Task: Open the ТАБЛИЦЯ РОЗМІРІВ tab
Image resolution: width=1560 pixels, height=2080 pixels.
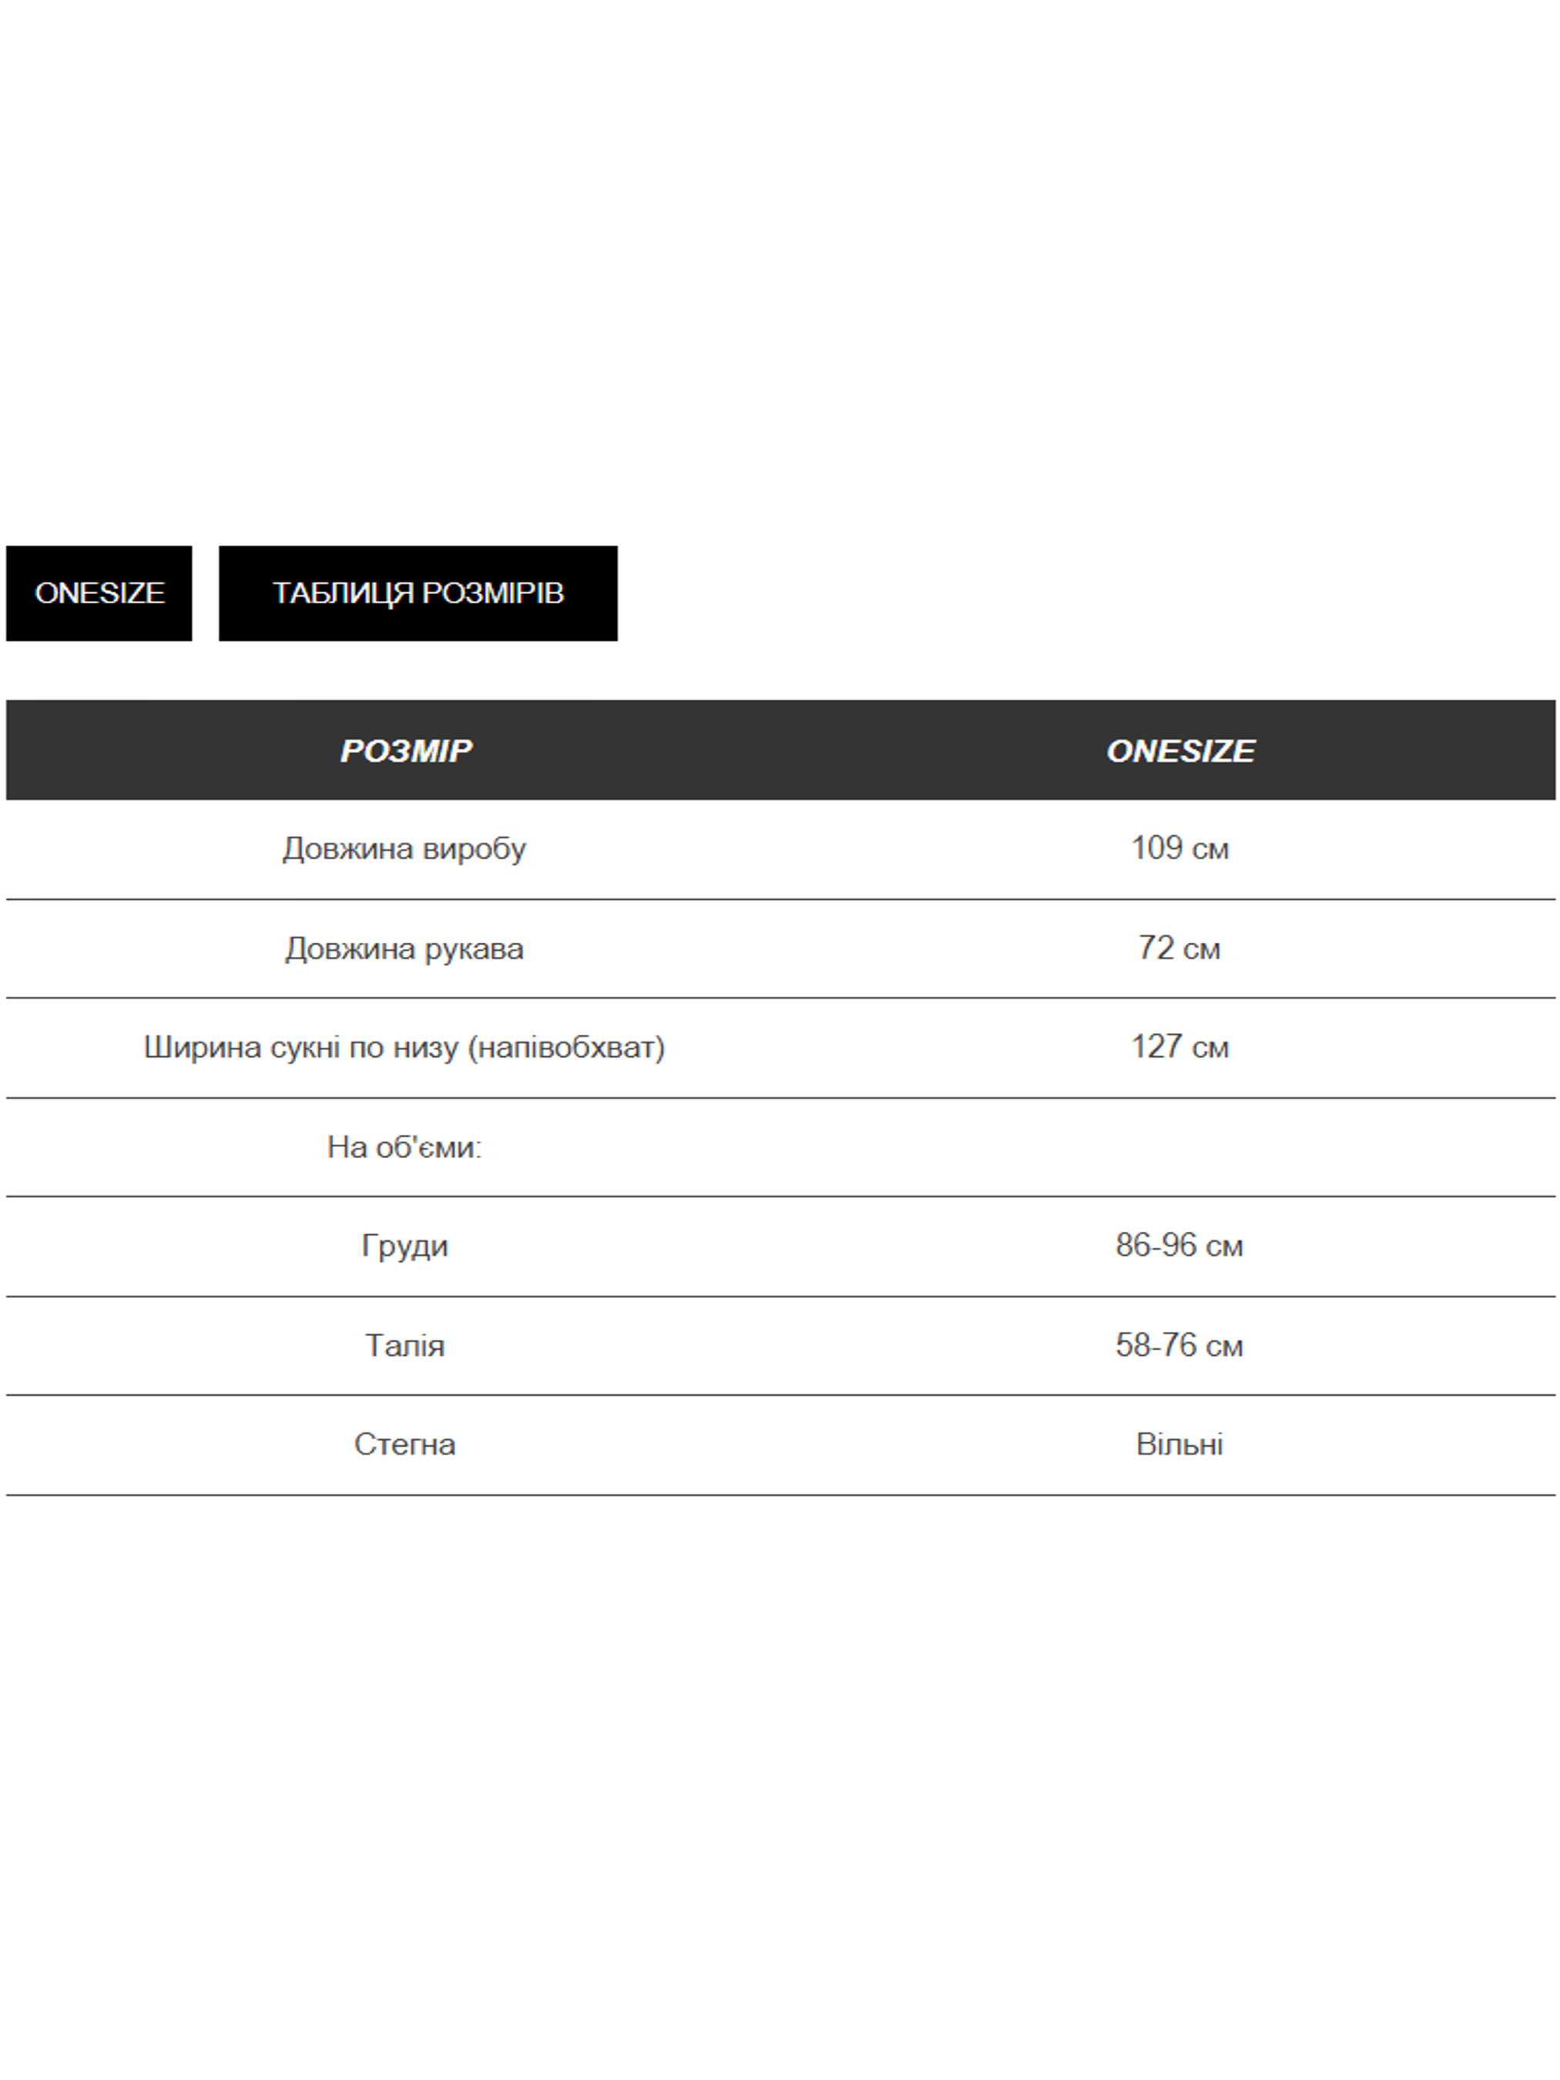Action: (x=418, y=593)
